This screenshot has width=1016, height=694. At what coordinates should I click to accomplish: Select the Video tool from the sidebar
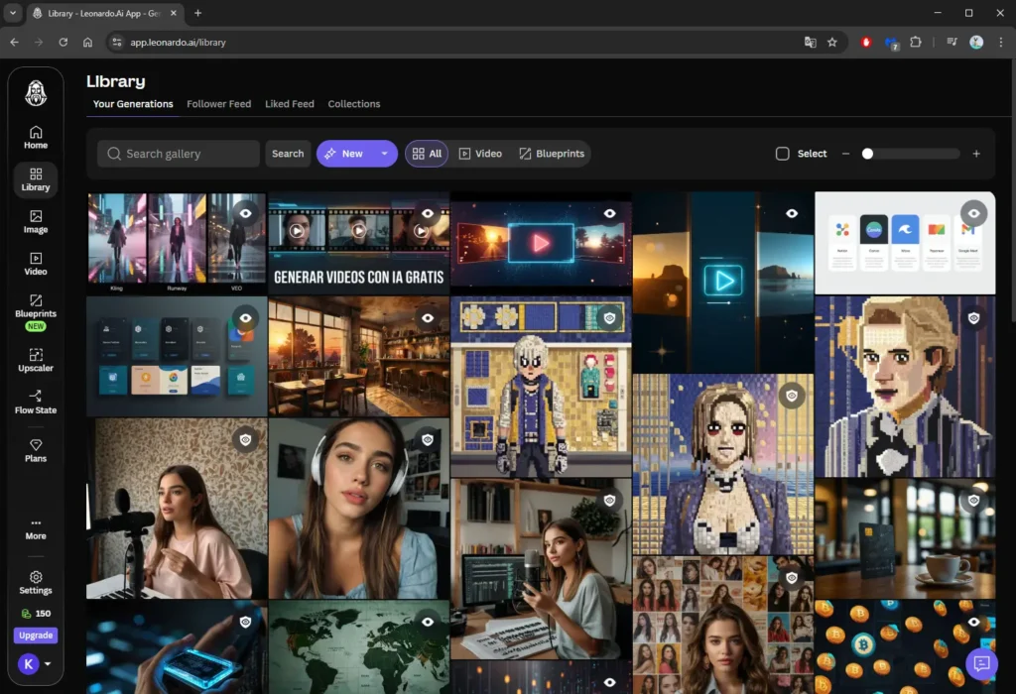tap(35, 263)
